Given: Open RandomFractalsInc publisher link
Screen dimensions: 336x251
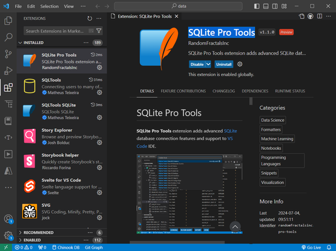Looking at the screenshot, I should (208, 44).
